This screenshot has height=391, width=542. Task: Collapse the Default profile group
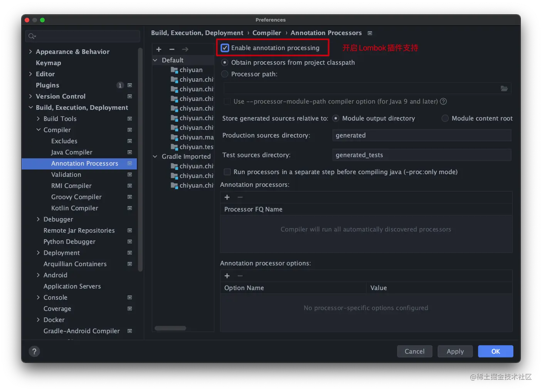click(x=155, y=60)
